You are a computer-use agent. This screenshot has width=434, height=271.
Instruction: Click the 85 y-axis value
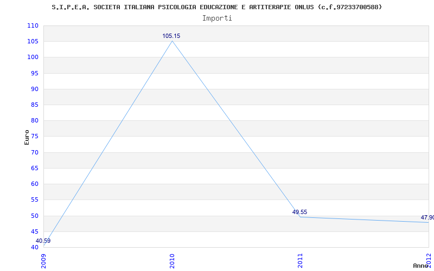pyautogui.click(x=34, y=105)
